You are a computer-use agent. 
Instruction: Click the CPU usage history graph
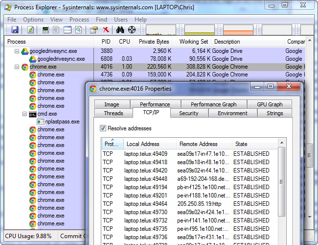pos(162,30)
